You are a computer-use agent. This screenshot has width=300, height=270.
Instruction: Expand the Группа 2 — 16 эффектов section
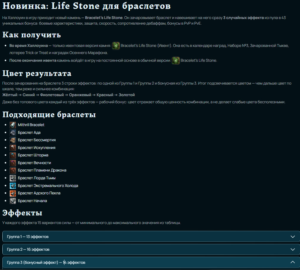151,249
